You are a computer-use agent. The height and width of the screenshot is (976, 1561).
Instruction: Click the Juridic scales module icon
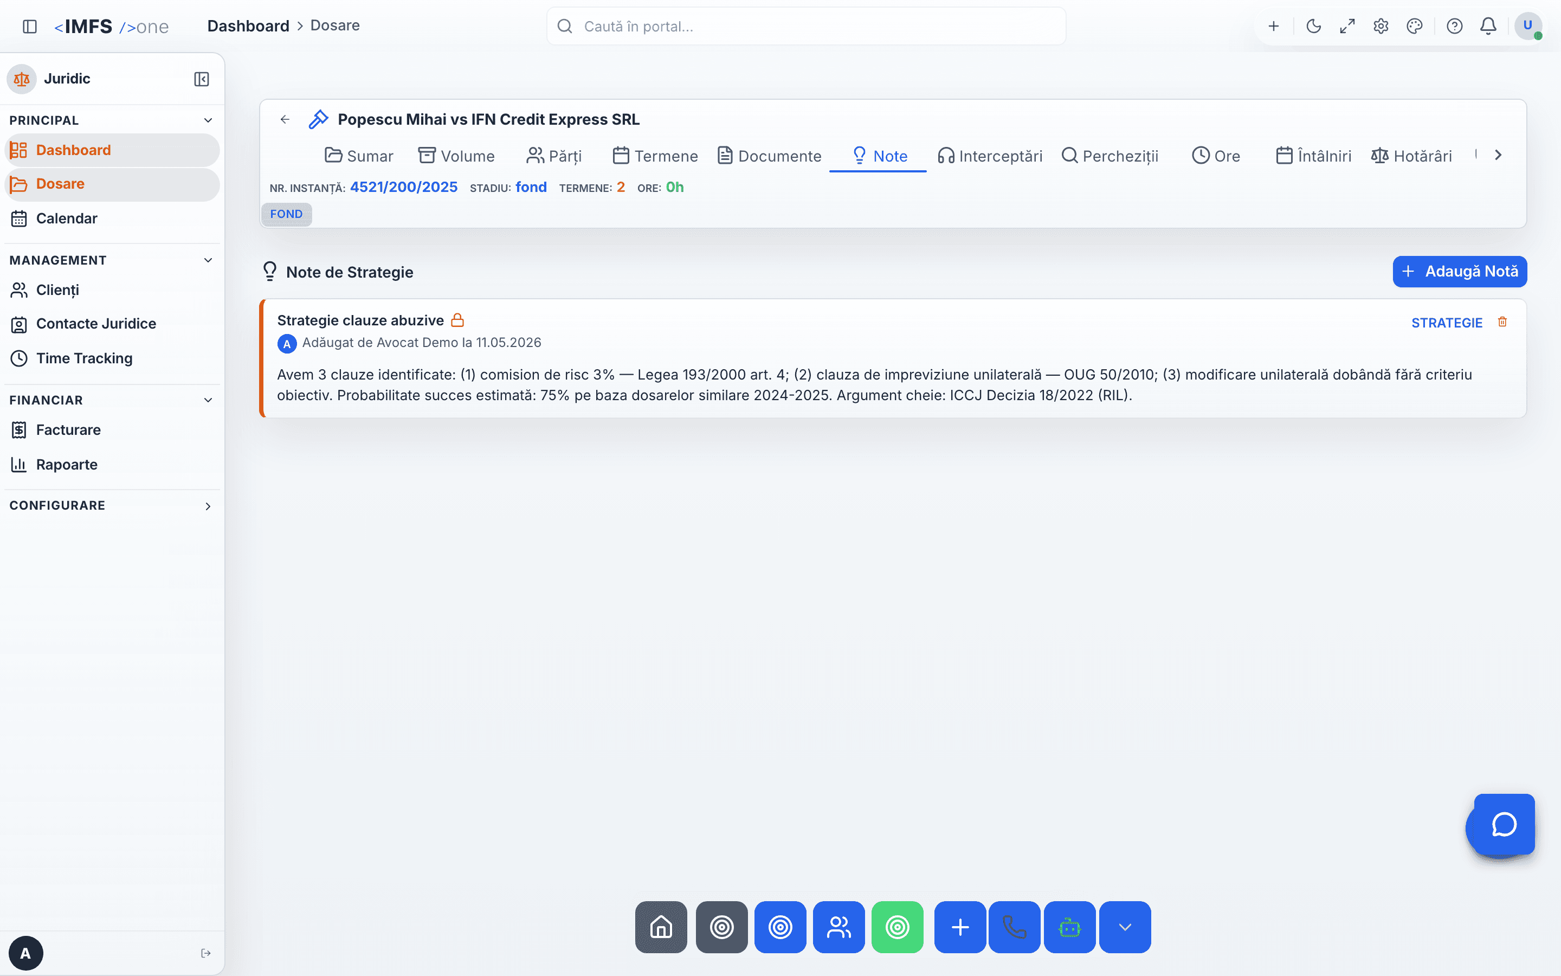[x=21, y=79]
